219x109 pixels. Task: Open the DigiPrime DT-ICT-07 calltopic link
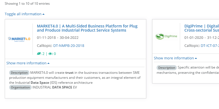[x=210, y=46]
